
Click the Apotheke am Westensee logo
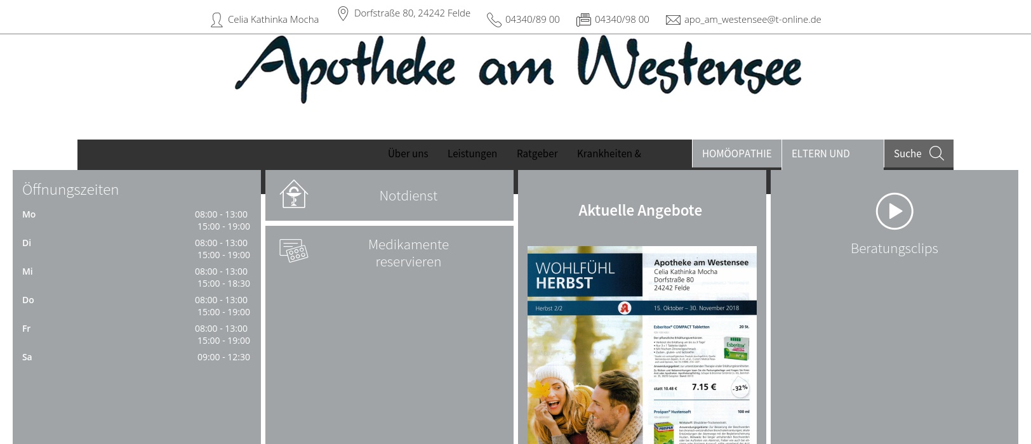pos(518,69)
